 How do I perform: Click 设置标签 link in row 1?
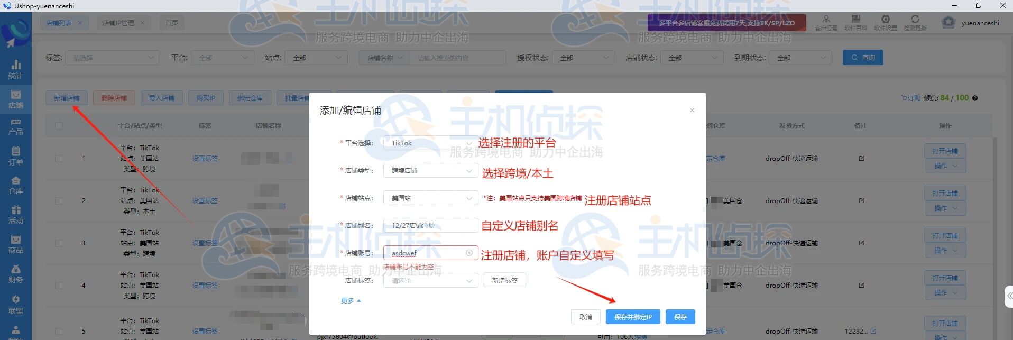pyautogui.click(x=205, y=158)
